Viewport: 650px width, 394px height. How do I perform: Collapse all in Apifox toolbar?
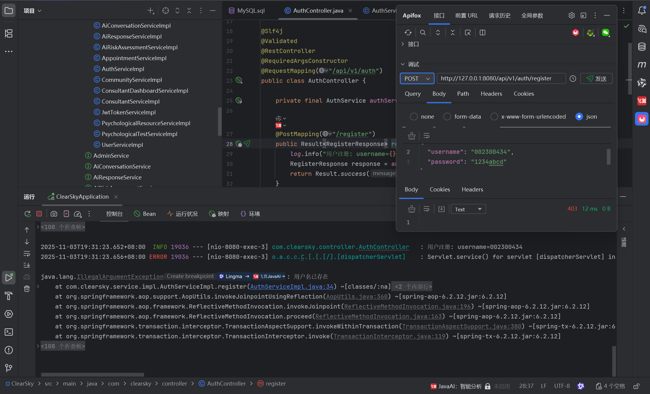point(453,33)
